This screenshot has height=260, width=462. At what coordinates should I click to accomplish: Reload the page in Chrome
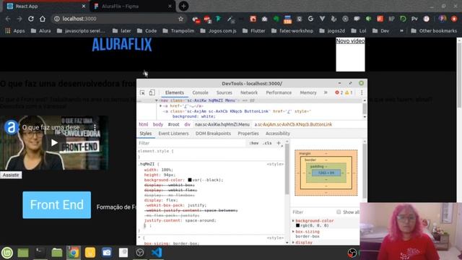pos(30,19)
